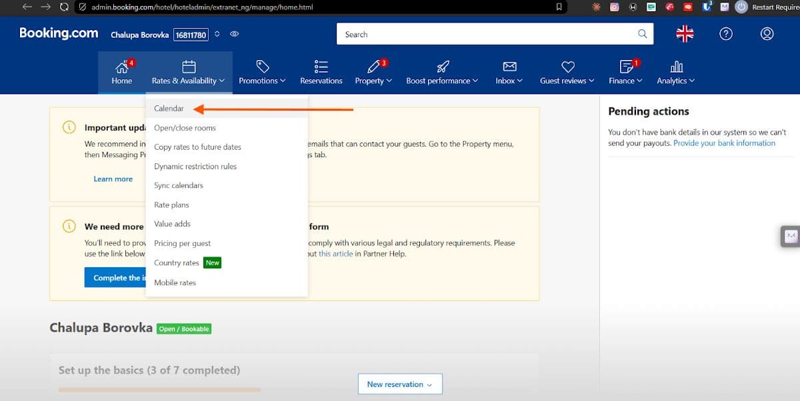This screenshot has height=401, width=800.
Task: Click 'Set up the basics' heading
Action: (149, 370)
